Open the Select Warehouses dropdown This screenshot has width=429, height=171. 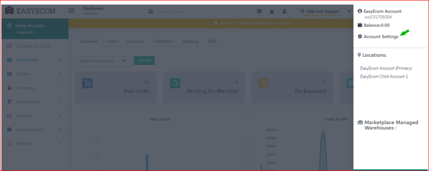104,61
